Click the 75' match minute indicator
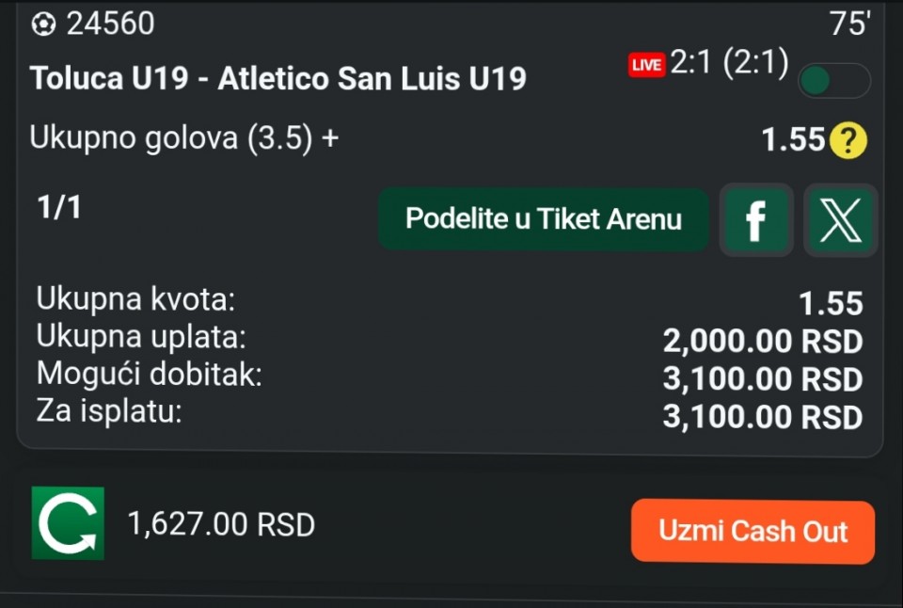The image size is (903, 608). pos(848,24)
